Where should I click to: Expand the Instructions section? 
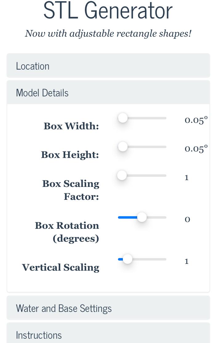39,335
